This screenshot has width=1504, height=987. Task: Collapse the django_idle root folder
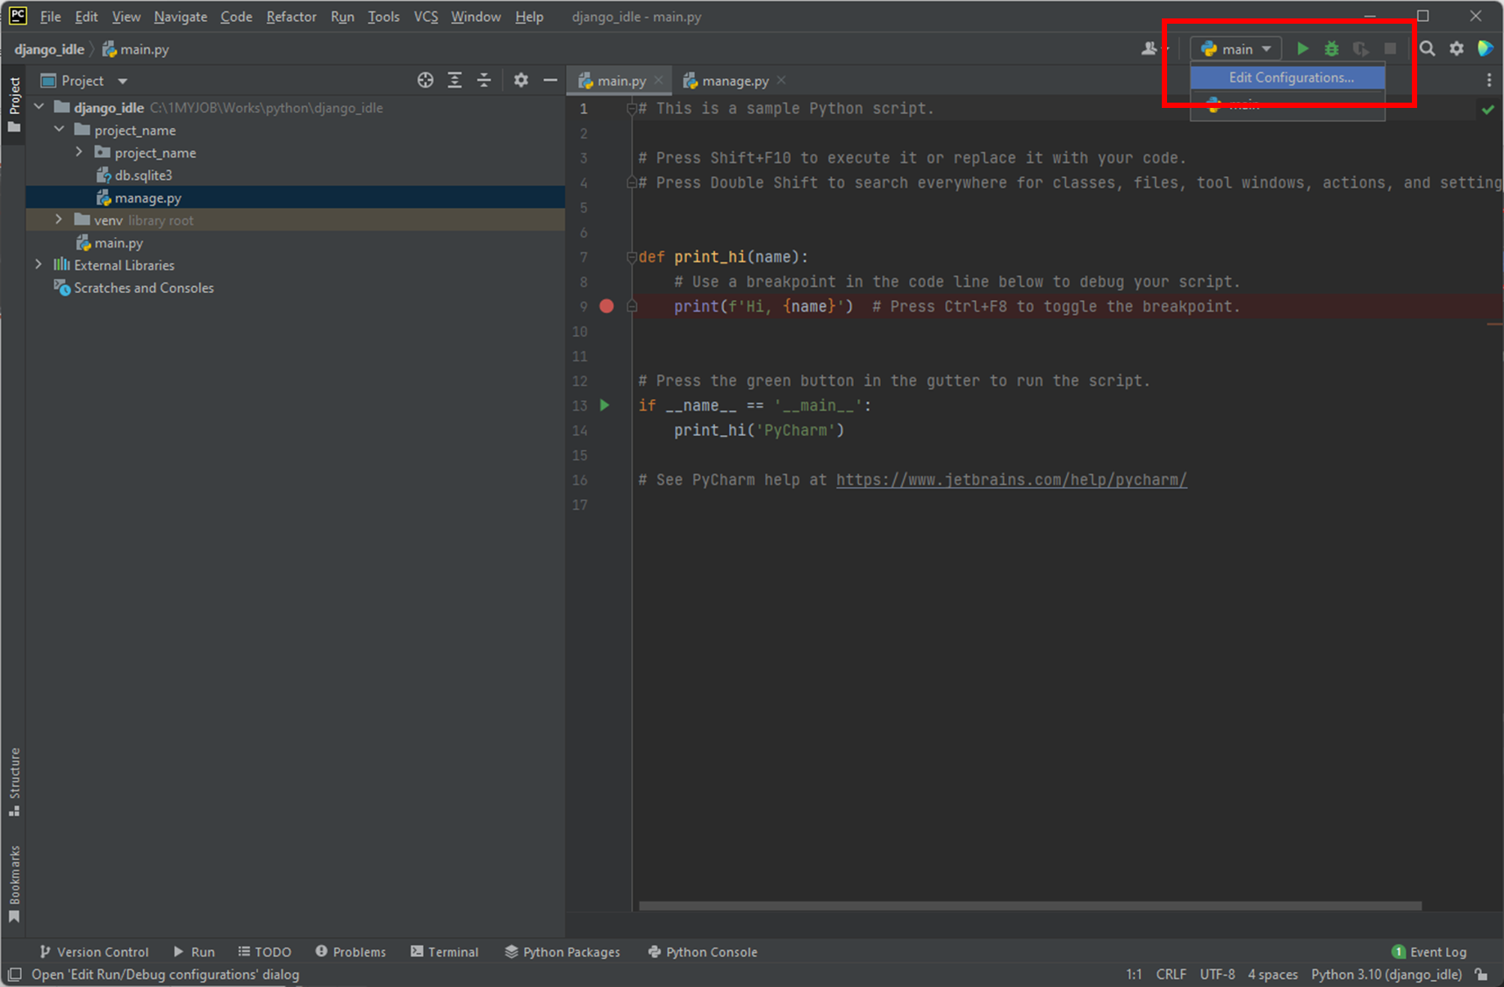[39, 107]
